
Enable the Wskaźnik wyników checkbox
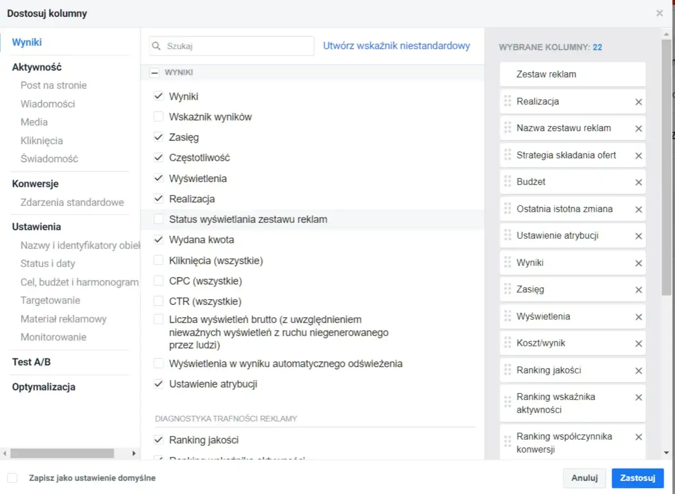158,117
